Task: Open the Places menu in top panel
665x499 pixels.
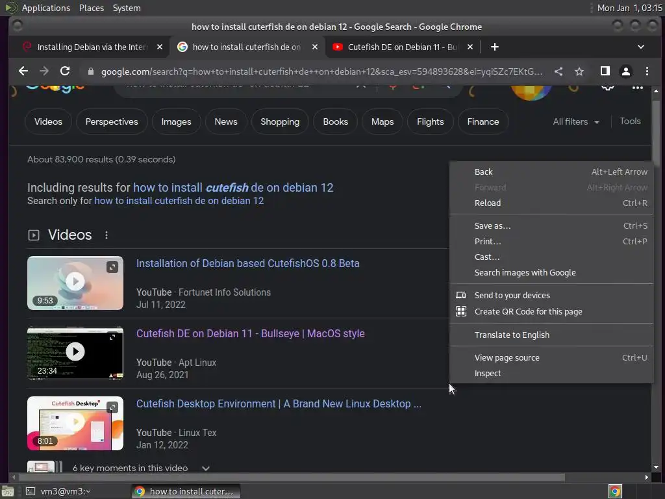Action: tap(91, 8)
